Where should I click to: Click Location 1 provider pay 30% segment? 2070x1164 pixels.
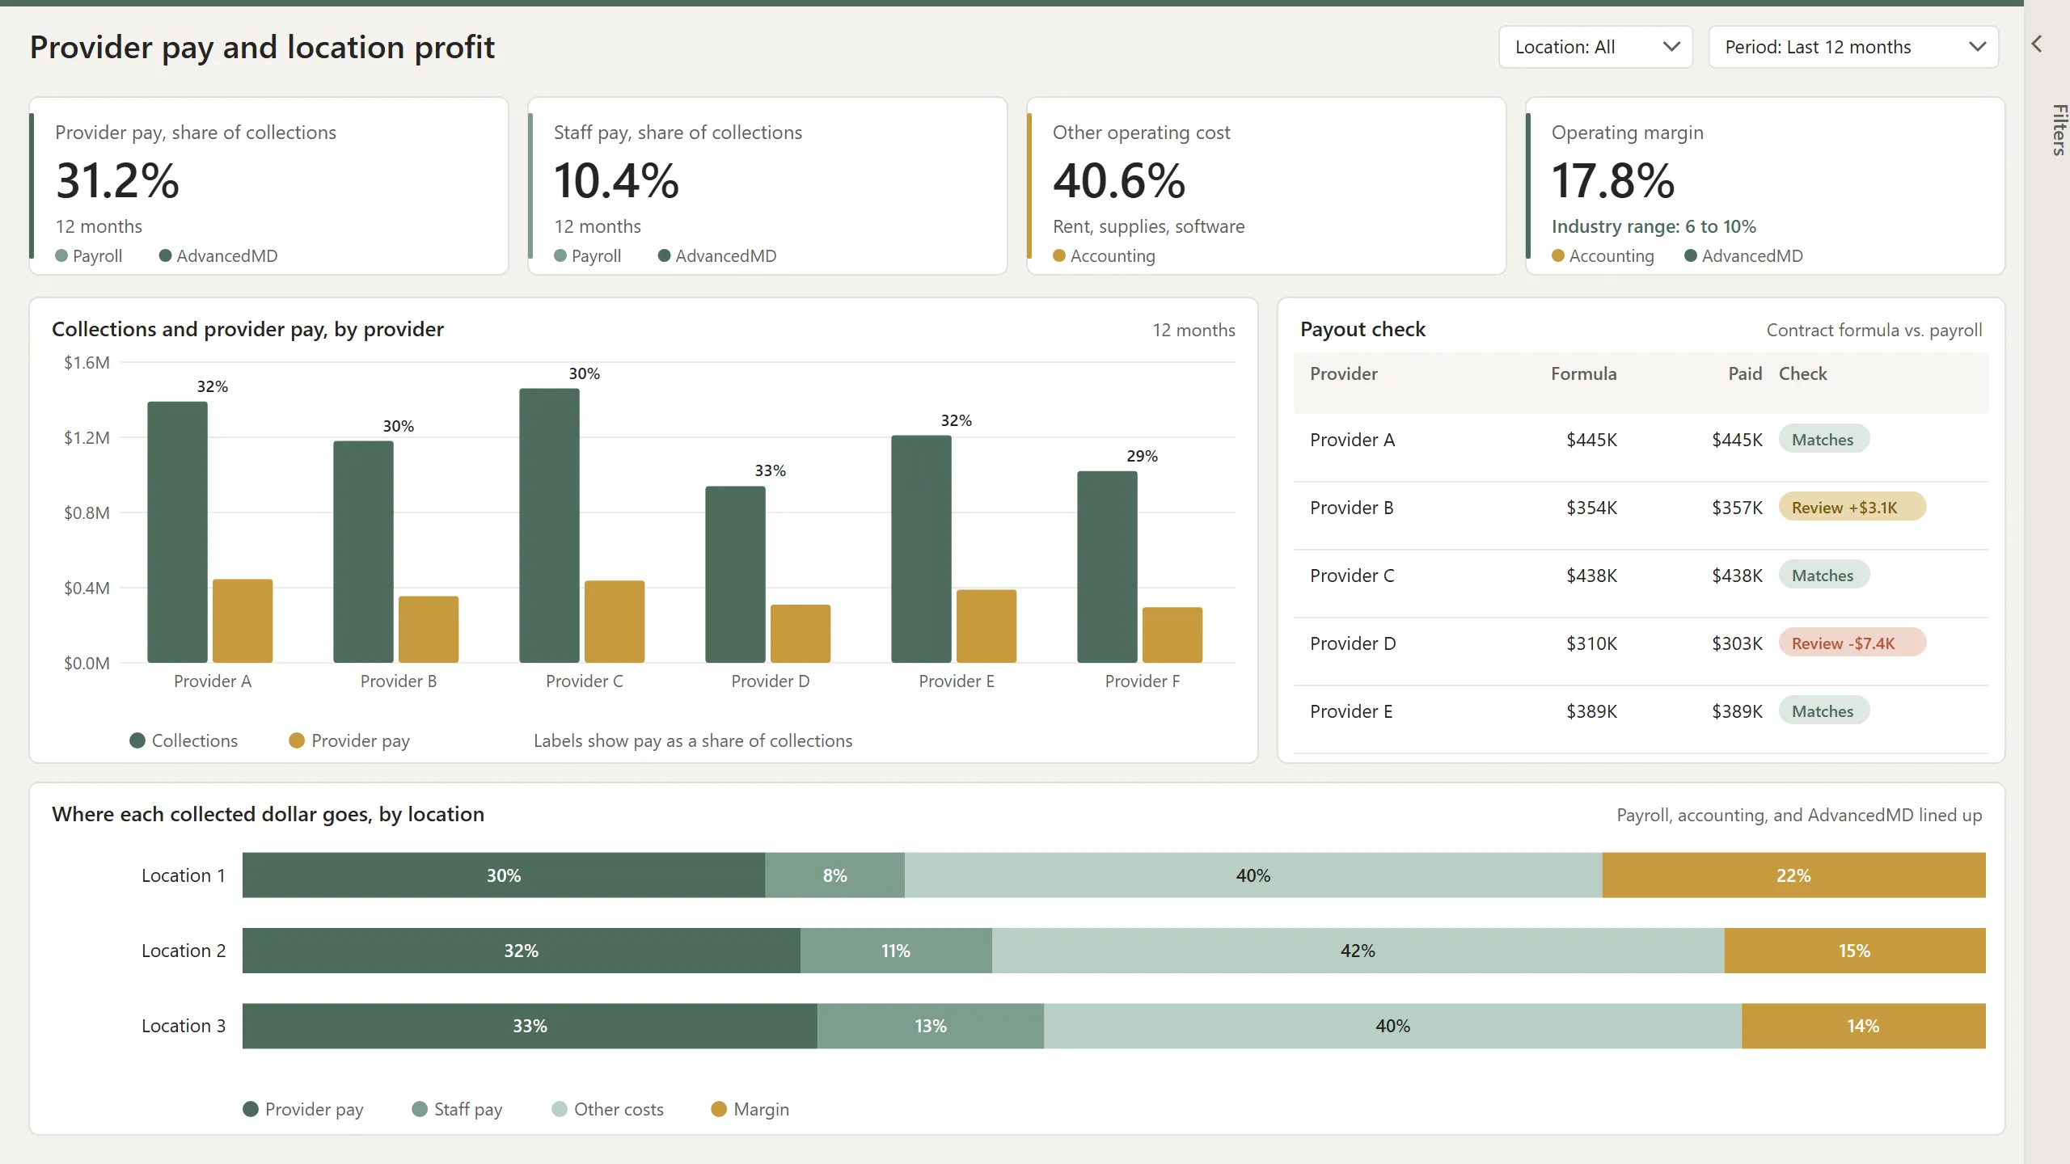[x=504, y=875]
